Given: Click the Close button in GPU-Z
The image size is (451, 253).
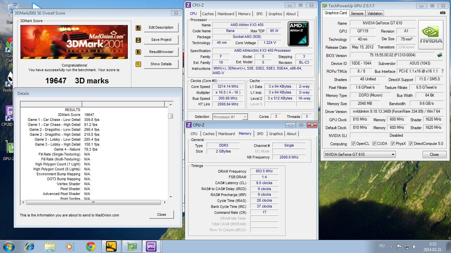Looking at the screenshot, I should coord(434,155).
